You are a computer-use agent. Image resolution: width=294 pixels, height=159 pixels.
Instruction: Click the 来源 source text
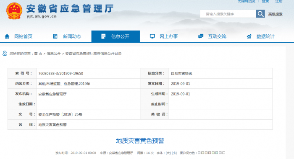pyautogui.click(x=116, y=153)
